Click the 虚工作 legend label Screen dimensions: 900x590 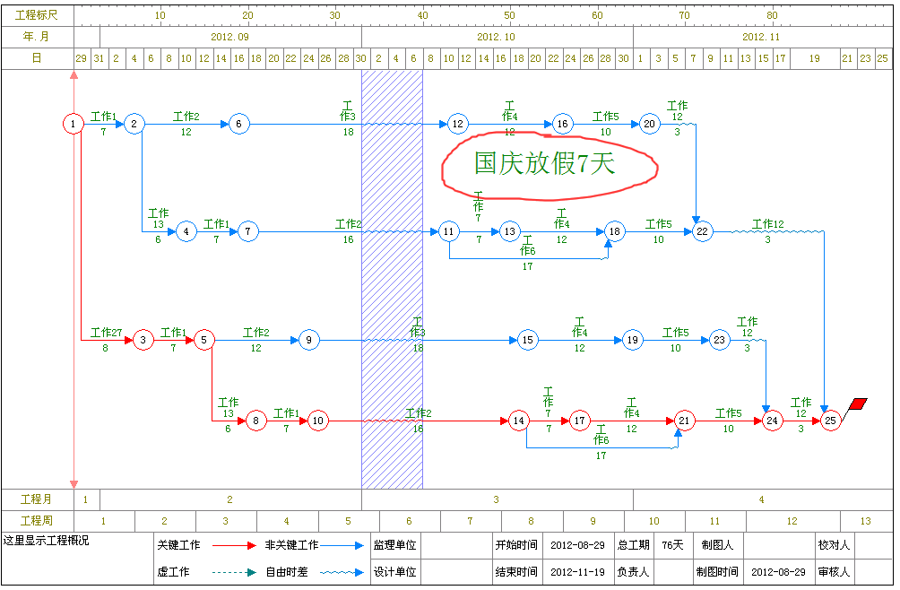[x=173, y=572]
